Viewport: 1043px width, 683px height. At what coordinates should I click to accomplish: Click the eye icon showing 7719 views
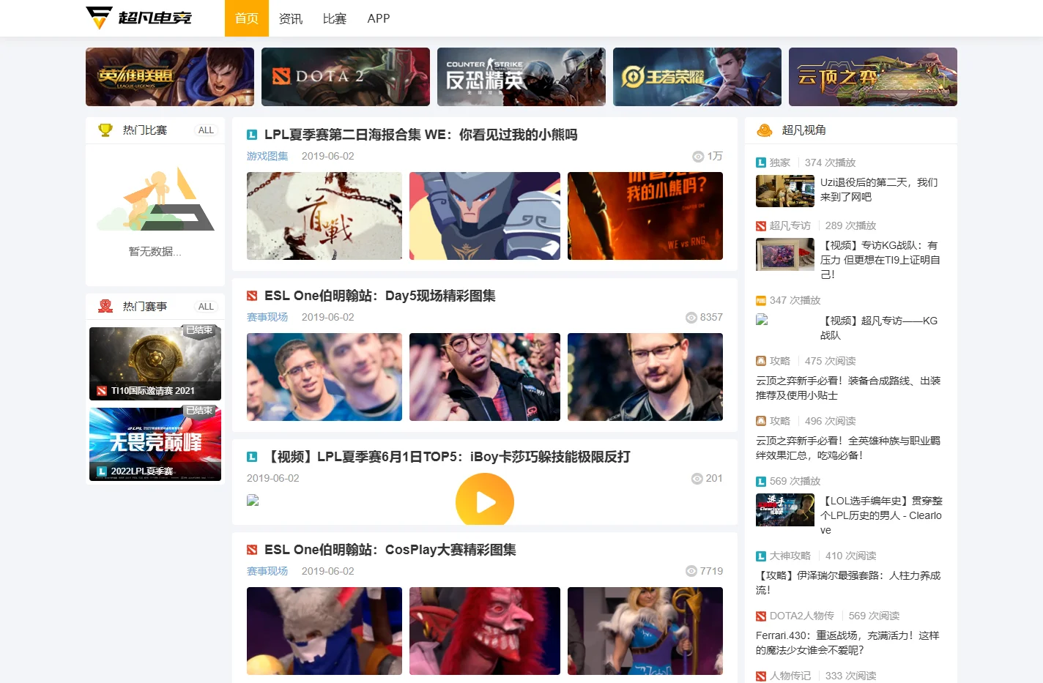[x=691, y=571]
